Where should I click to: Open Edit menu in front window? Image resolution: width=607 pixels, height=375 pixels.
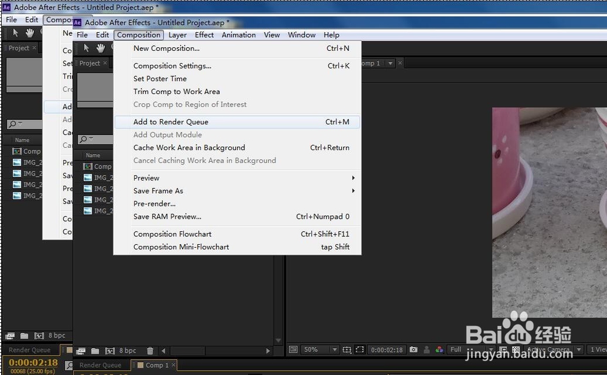tap(102, 35)
